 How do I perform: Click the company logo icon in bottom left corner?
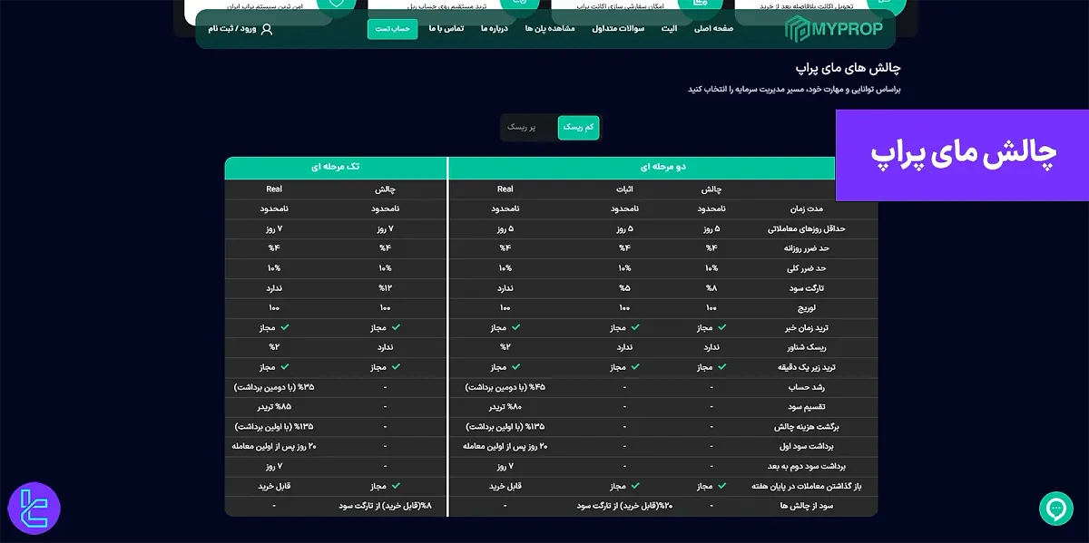click(34, 509)
